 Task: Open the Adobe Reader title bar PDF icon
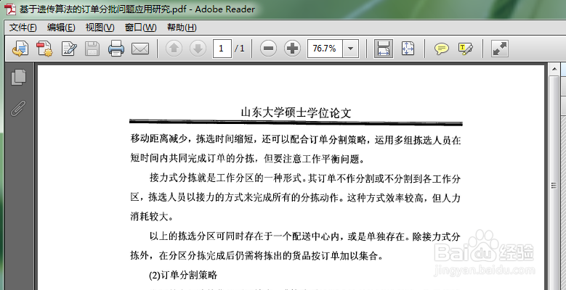tap(9, 9)
